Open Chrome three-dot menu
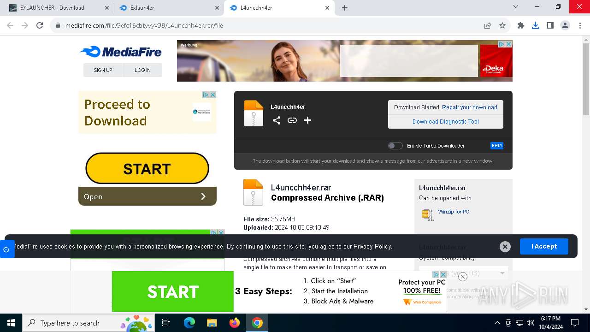The height and width of the screenshot is (332, 590). pyautogui.click(x=580, y=25)
